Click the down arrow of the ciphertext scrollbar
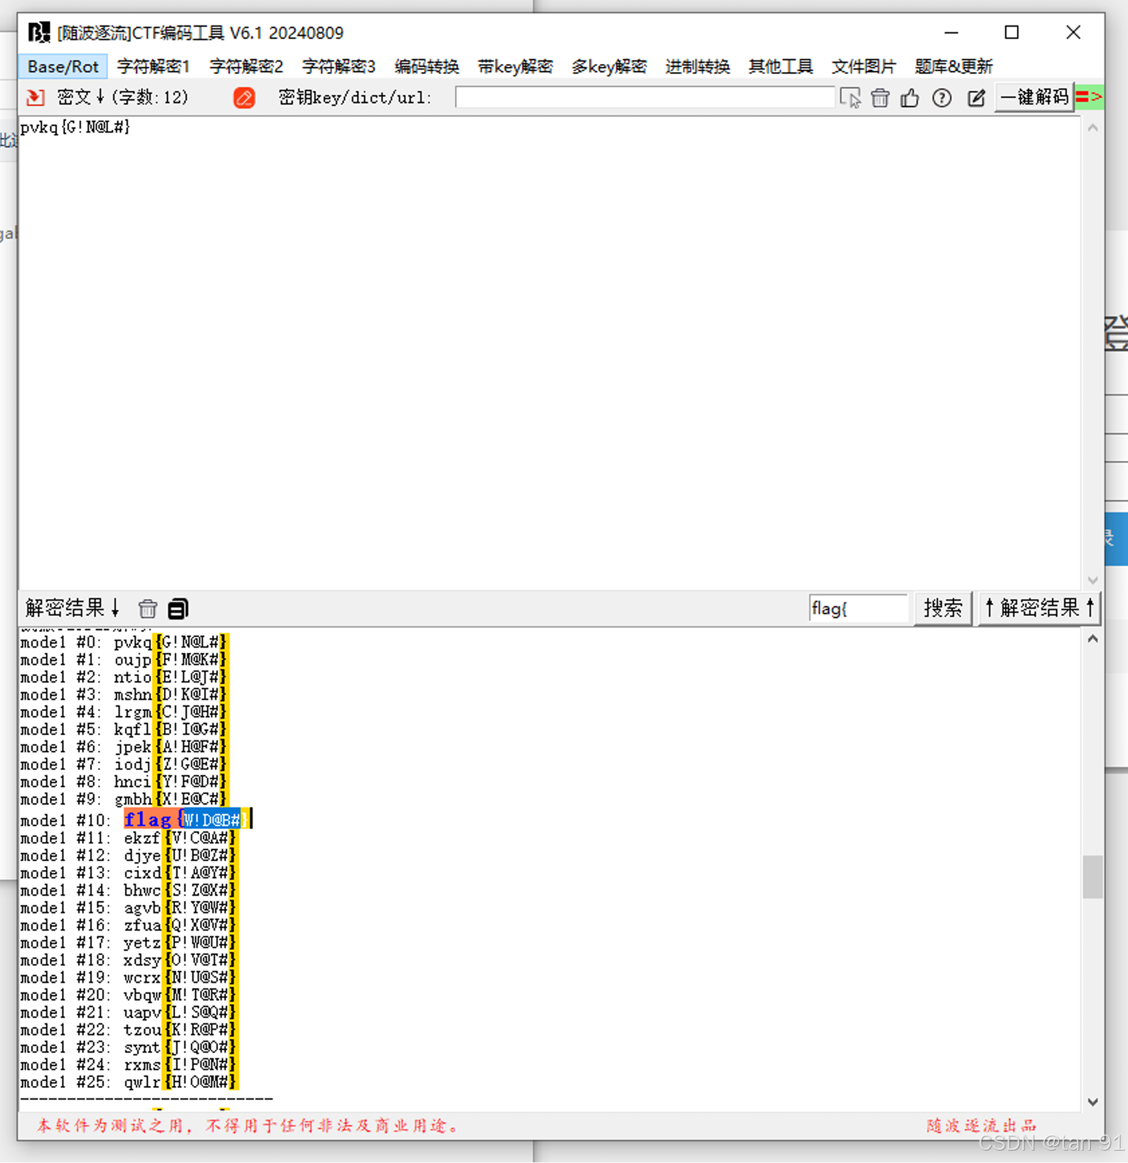Image resolution: width=1128 pixels, height=1163 pixels. [1093, 580]
